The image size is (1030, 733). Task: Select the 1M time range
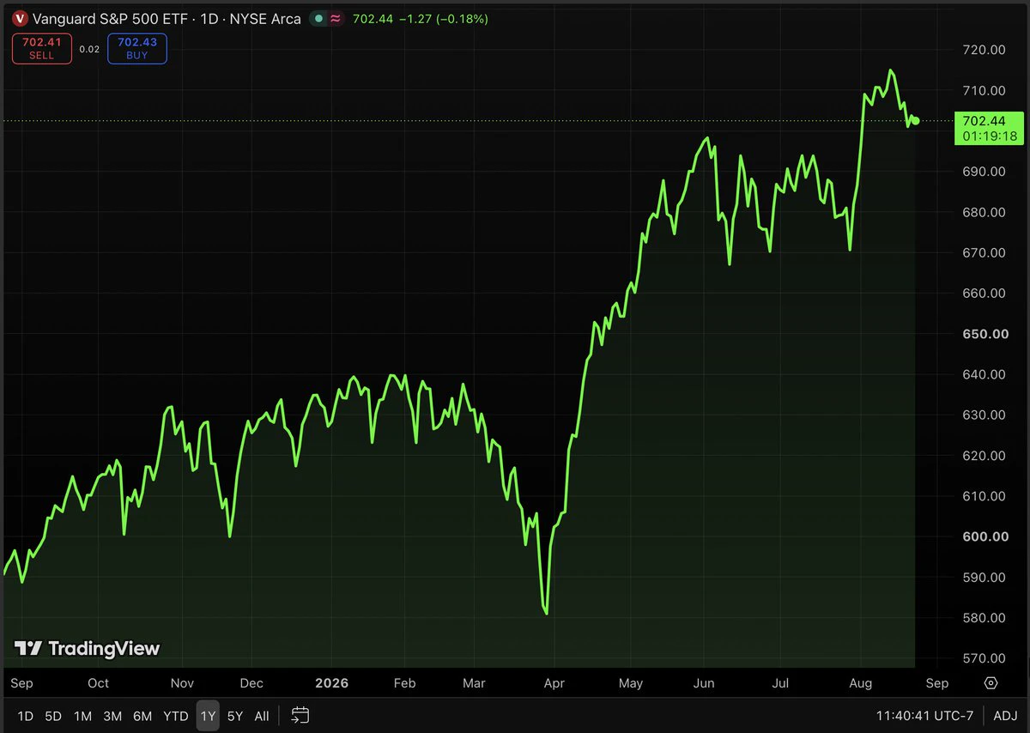coord(82,716)
